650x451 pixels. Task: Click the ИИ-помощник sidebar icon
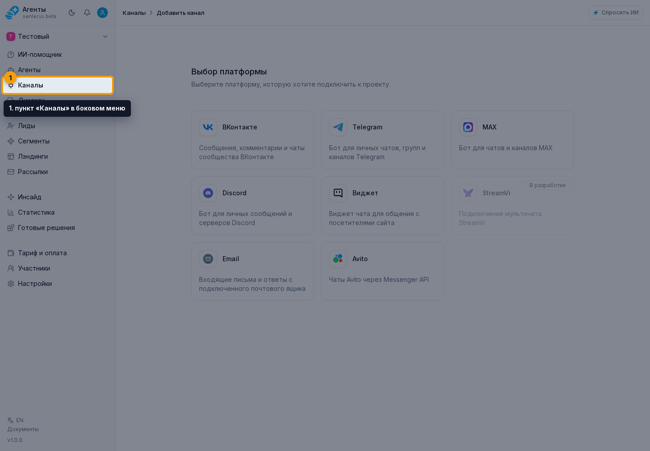pyautogui.click(x=11, y=55)
